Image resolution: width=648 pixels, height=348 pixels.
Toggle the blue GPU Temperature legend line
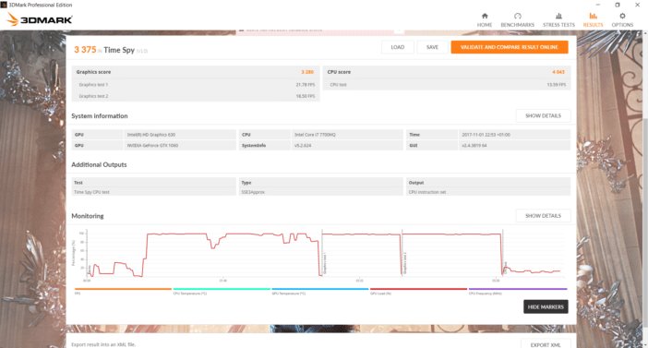(x=320, y=289)
